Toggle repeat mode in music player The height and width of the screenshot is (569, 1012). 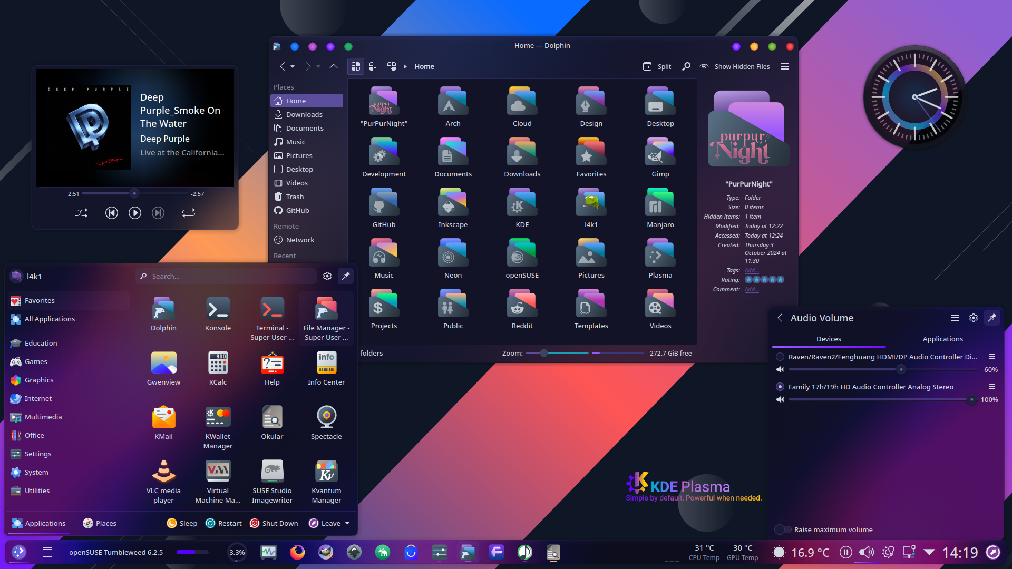pos(189,213)
